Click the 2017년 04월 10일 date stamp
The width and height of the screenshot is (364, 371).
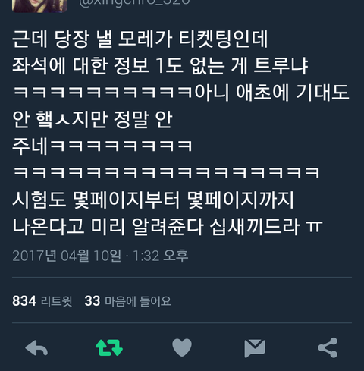67,256
